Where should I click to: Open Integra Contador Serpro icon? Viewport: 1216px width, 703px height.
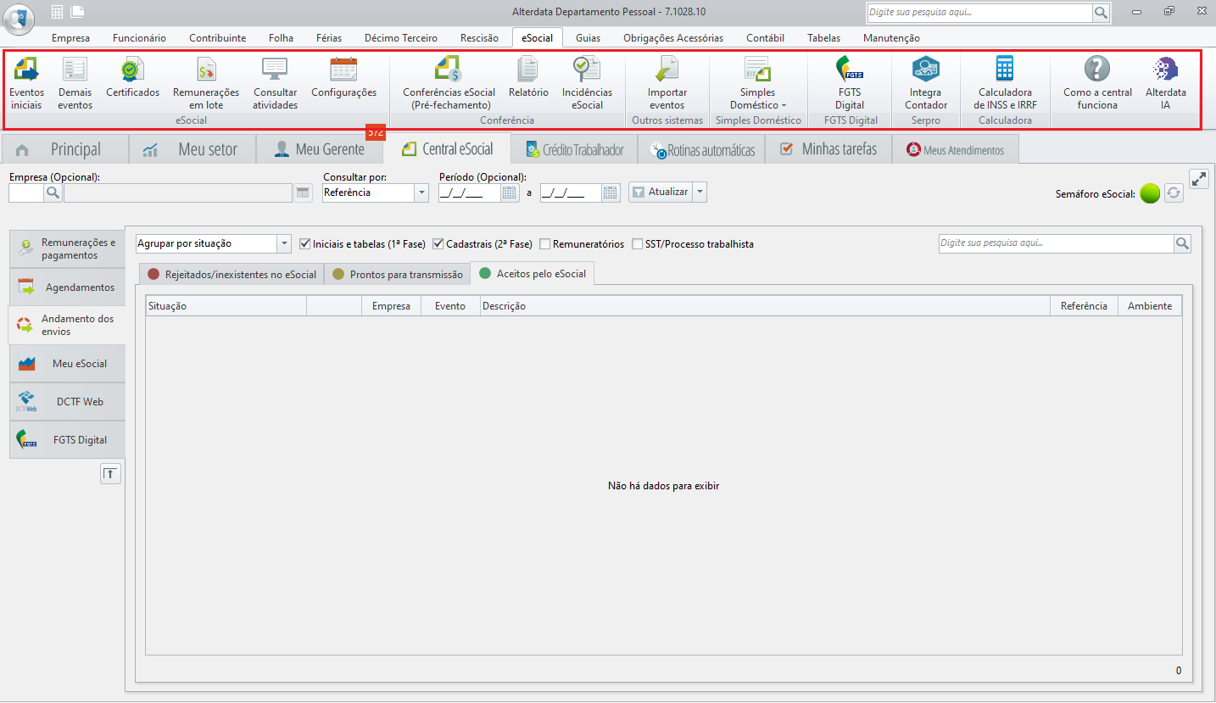(925, 83)
